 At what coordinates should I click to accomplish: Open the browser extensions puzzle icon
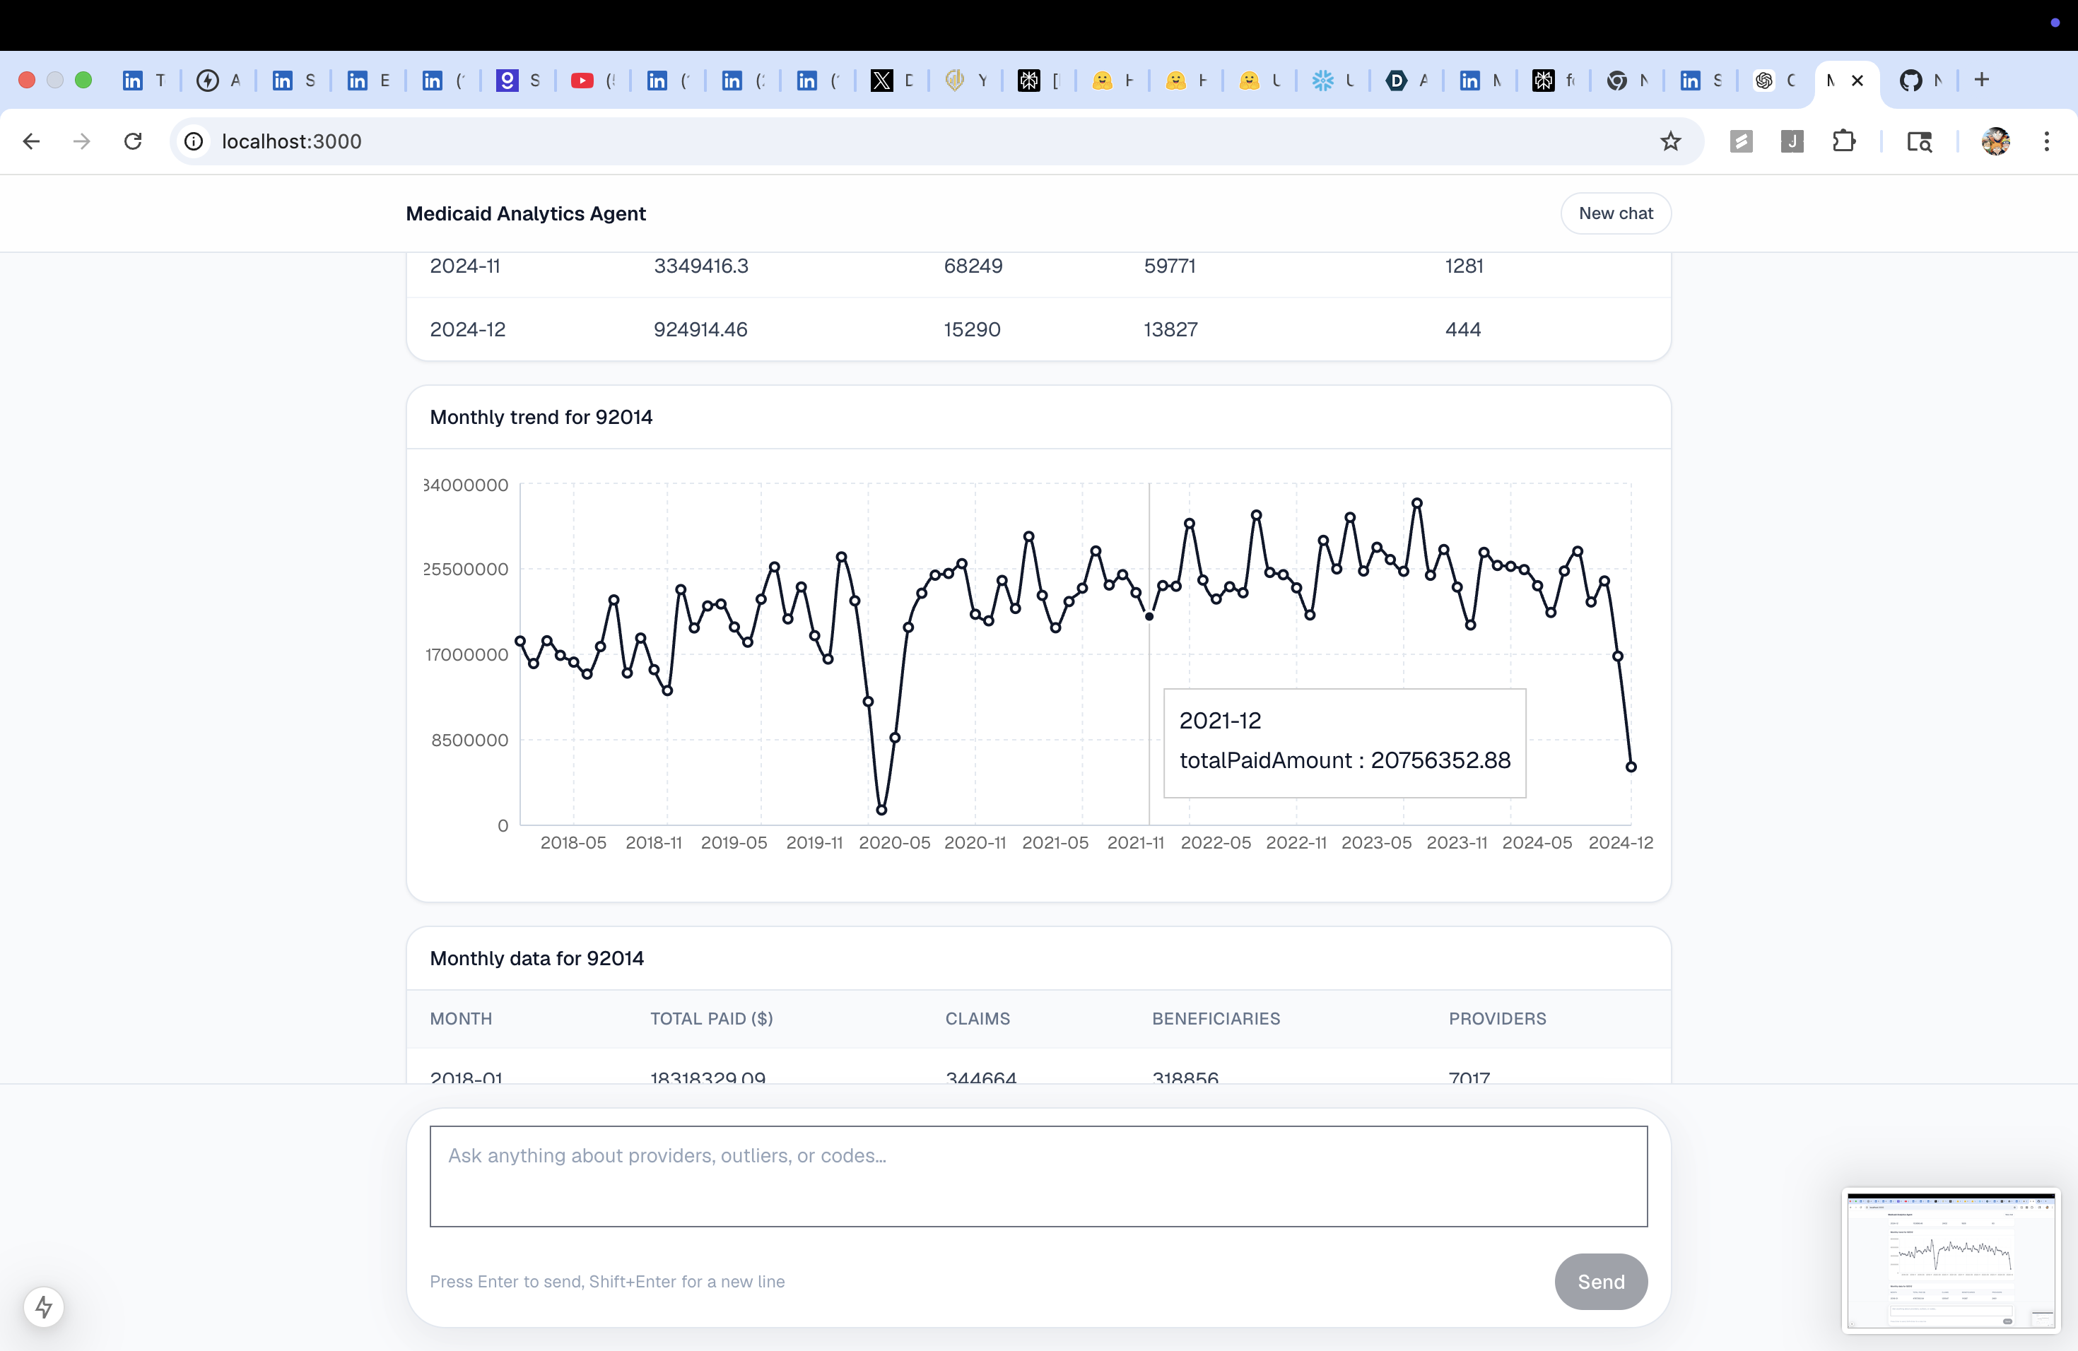(1843, 141)
